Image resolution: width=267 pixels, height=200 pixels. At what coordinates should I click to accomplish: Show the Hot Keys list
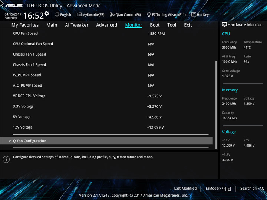coord(203,15)
